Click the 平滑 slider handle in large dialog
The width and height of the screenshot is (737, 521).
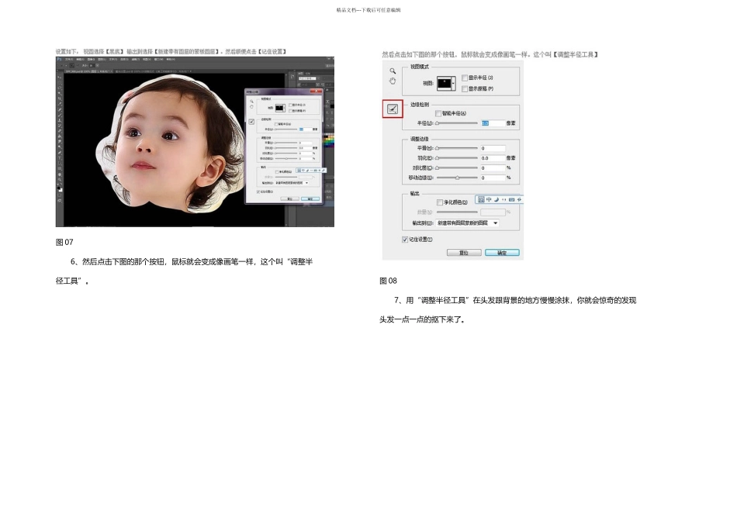point(437,148)
